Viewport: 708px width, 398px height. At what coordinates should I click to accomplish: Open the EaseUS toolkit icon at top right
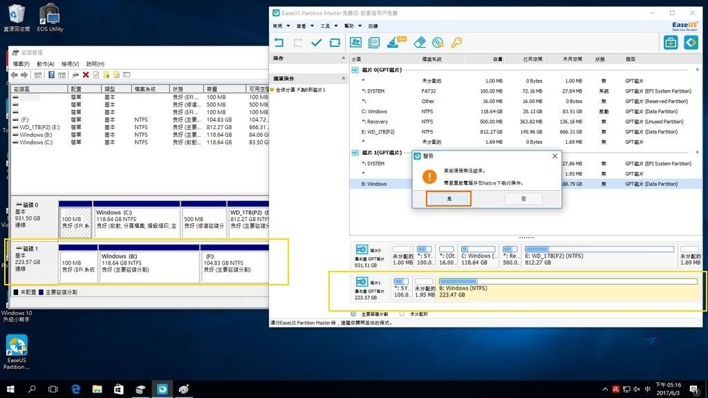670,43
